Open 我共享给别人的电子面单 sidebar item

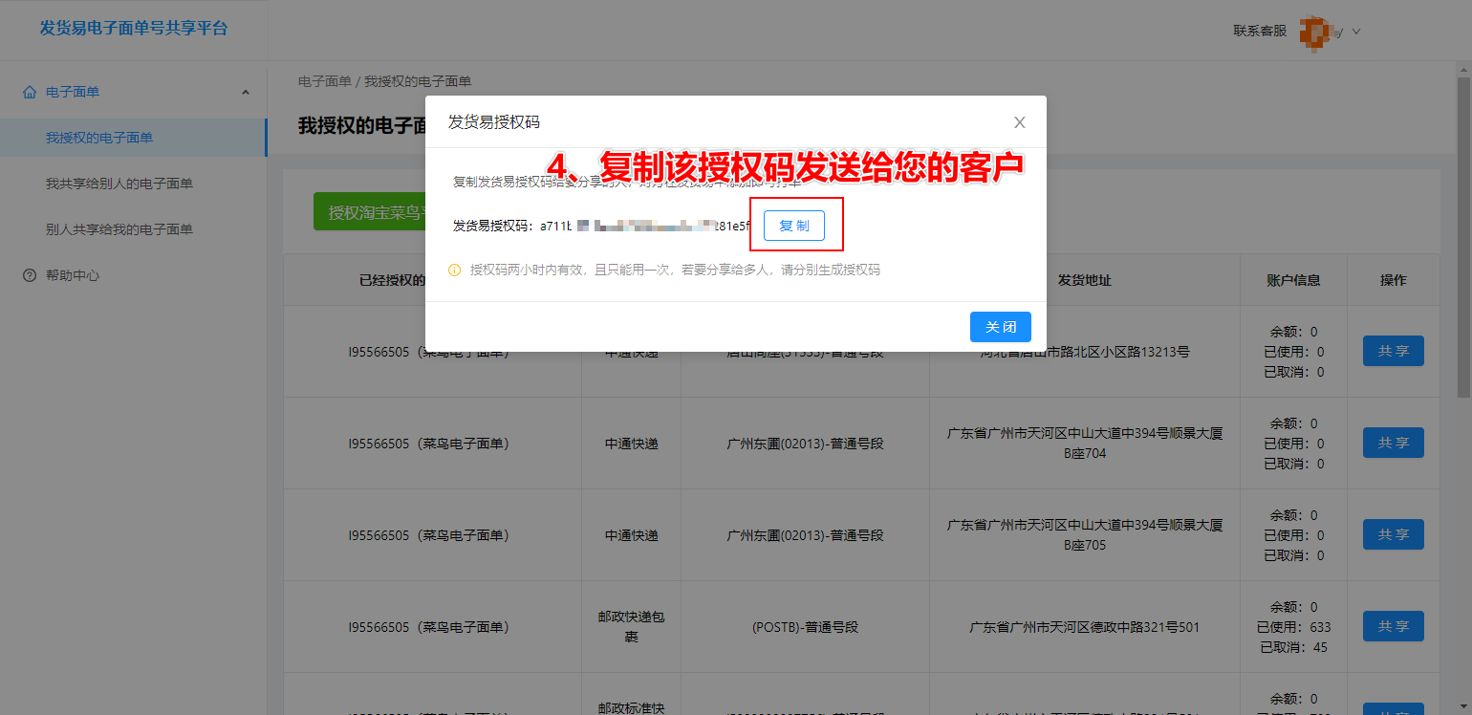[x=134, y=184]
